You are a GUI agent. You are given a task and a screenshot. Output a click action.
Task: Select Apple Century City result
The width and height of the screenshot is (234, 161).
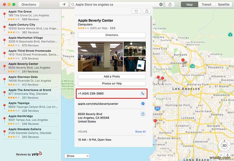[31, 28]
